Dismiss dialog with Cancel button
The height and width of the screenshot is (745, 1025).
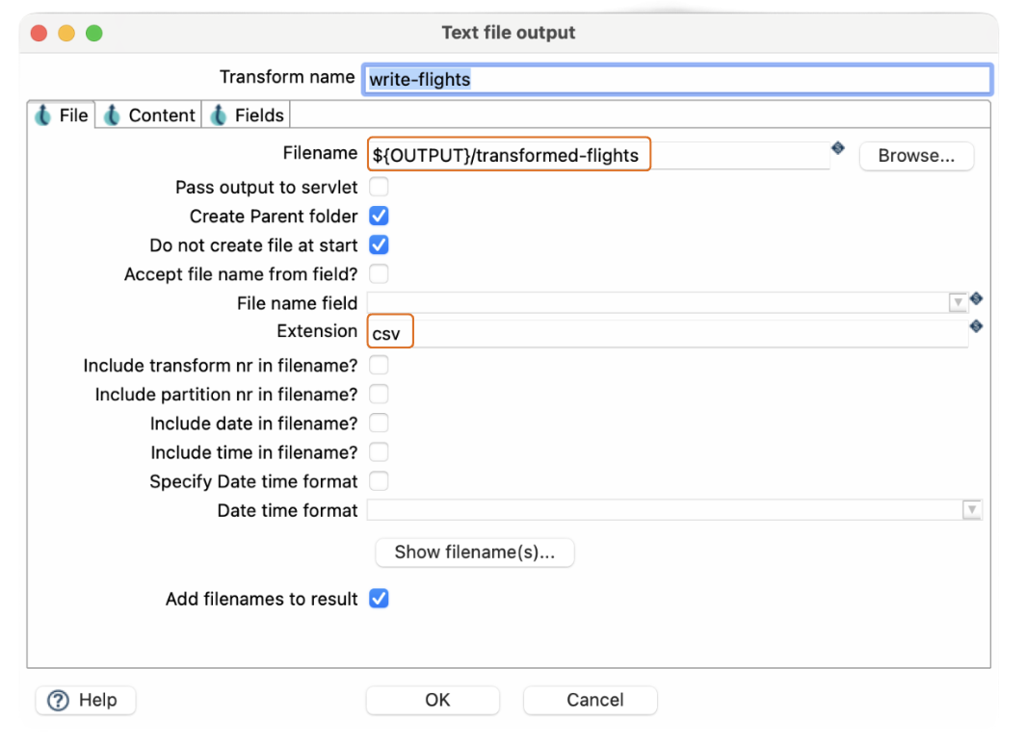[x=591, y=700]
